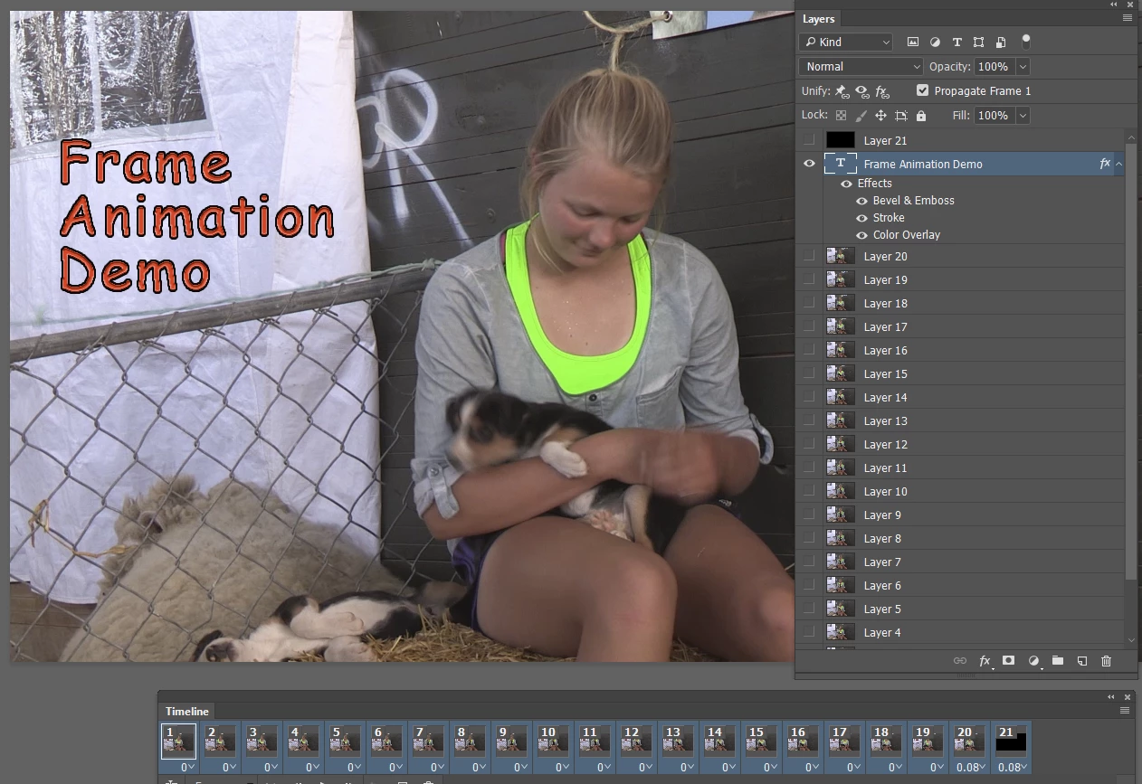
Task: Open the Opacity slider dropdown arrow
Action: point(1023,67)
